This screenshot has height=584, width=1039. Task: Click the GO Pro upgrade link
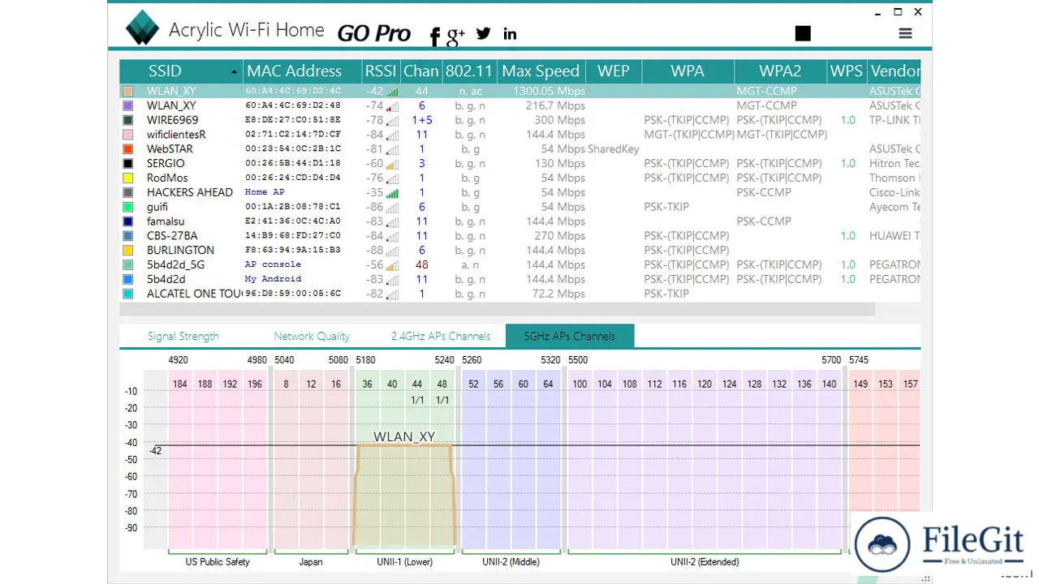click(x=374, y=33)
